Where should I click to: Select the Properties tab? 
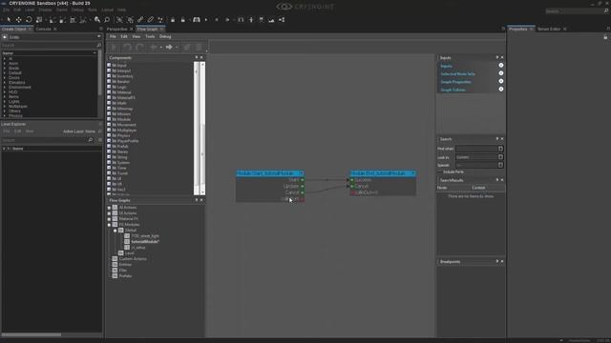pyautogui.click(x=517, y=29)
